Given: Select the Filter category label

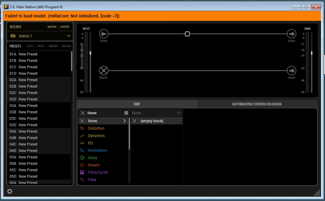Looking at the screenshot, I should point(92,180).
